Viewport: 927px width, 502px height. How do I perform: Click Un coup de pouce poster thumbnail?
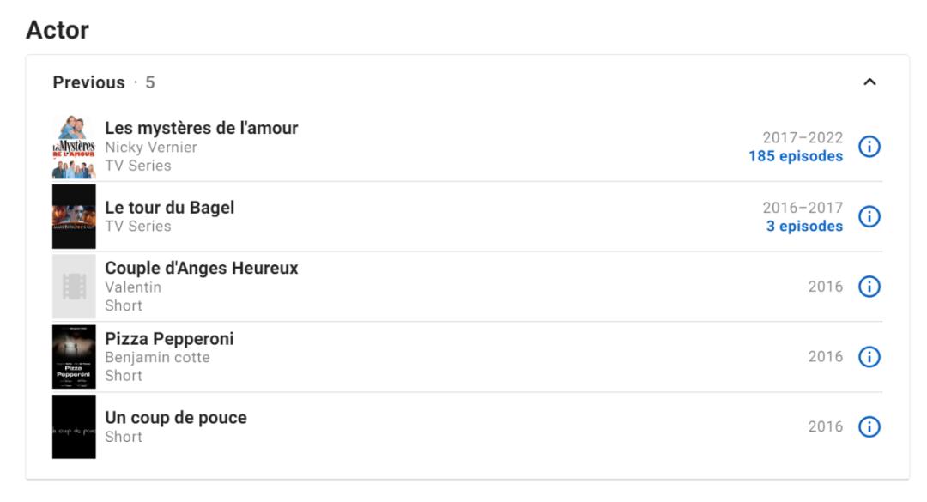point(74,426)
